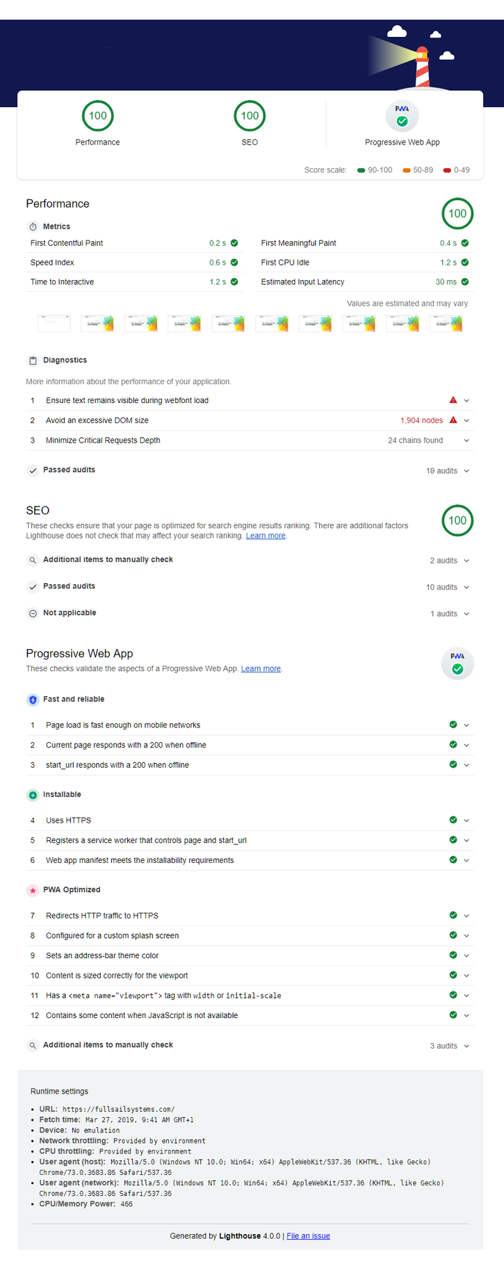Expand the SEO Not applicable section

(466, 614)
